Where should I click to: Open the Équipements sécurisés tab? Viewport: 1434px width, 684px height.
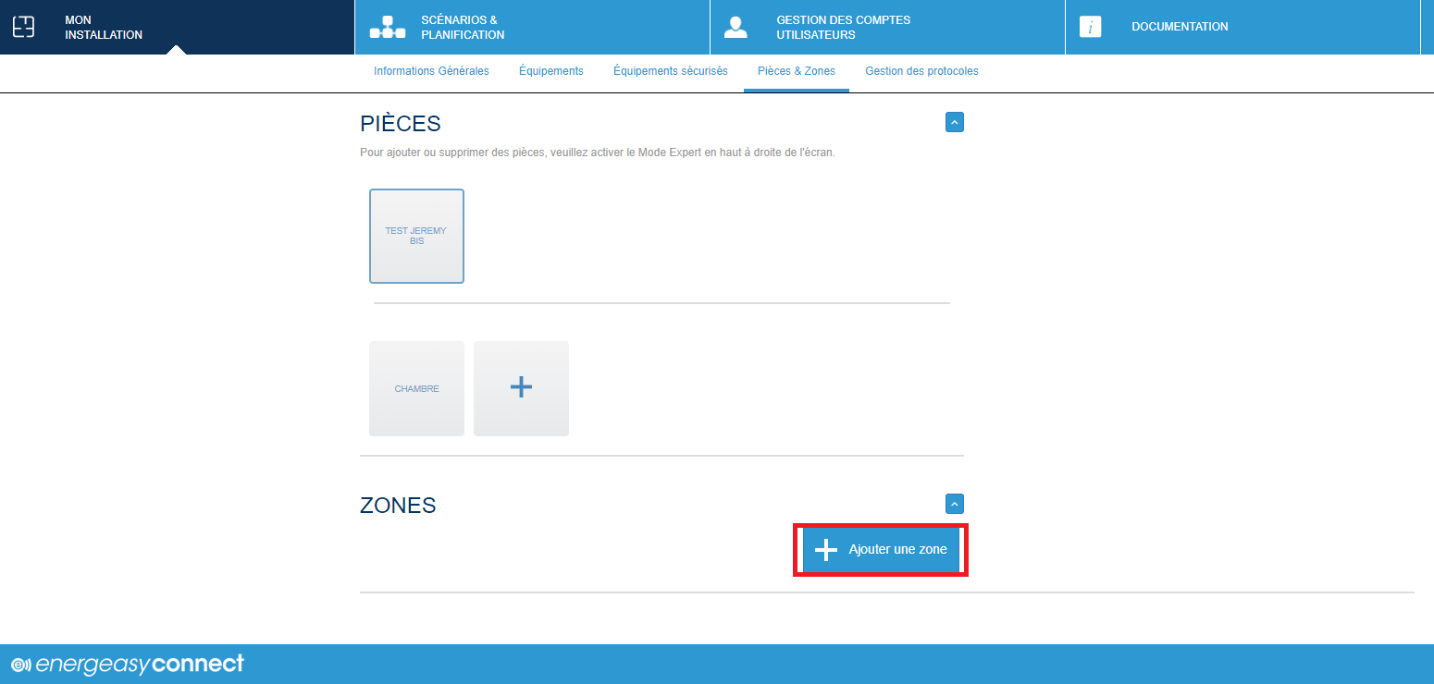pos(671,71)
